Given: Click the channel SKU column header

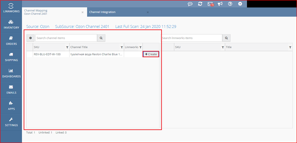Looking at the screenshot, I should coord(51,47).
